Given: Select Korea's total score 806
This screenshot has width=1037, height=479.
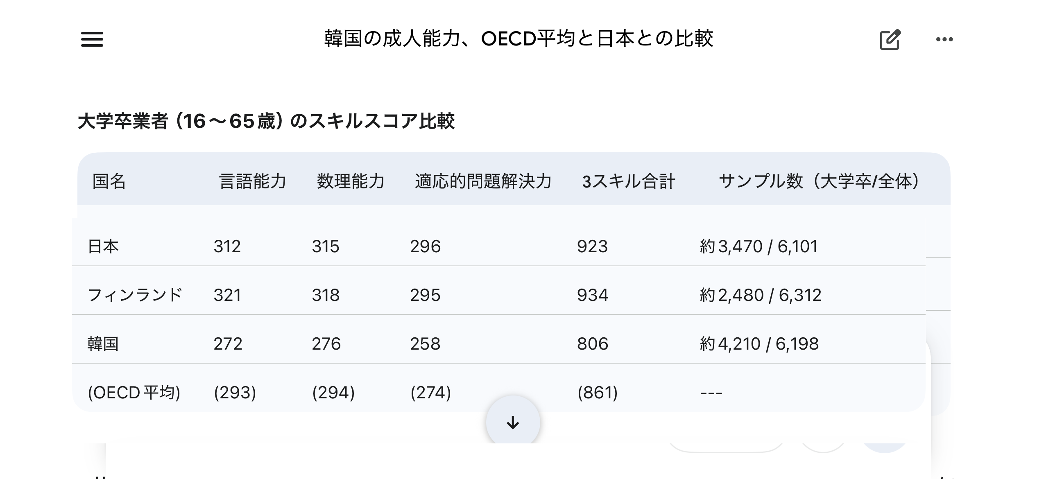Looking at the screenshot, I should [x=593, y=344].
